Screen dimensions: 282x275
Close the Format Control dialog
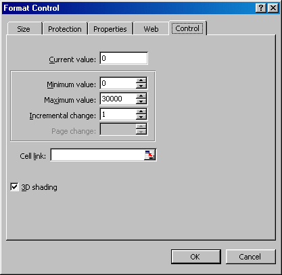(x=273, y=8)
